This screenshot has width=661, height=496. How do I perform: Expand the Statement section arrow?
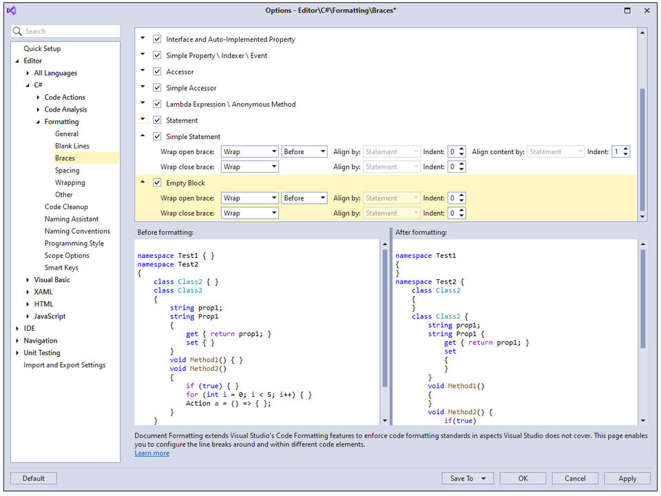tap(143, 120)
